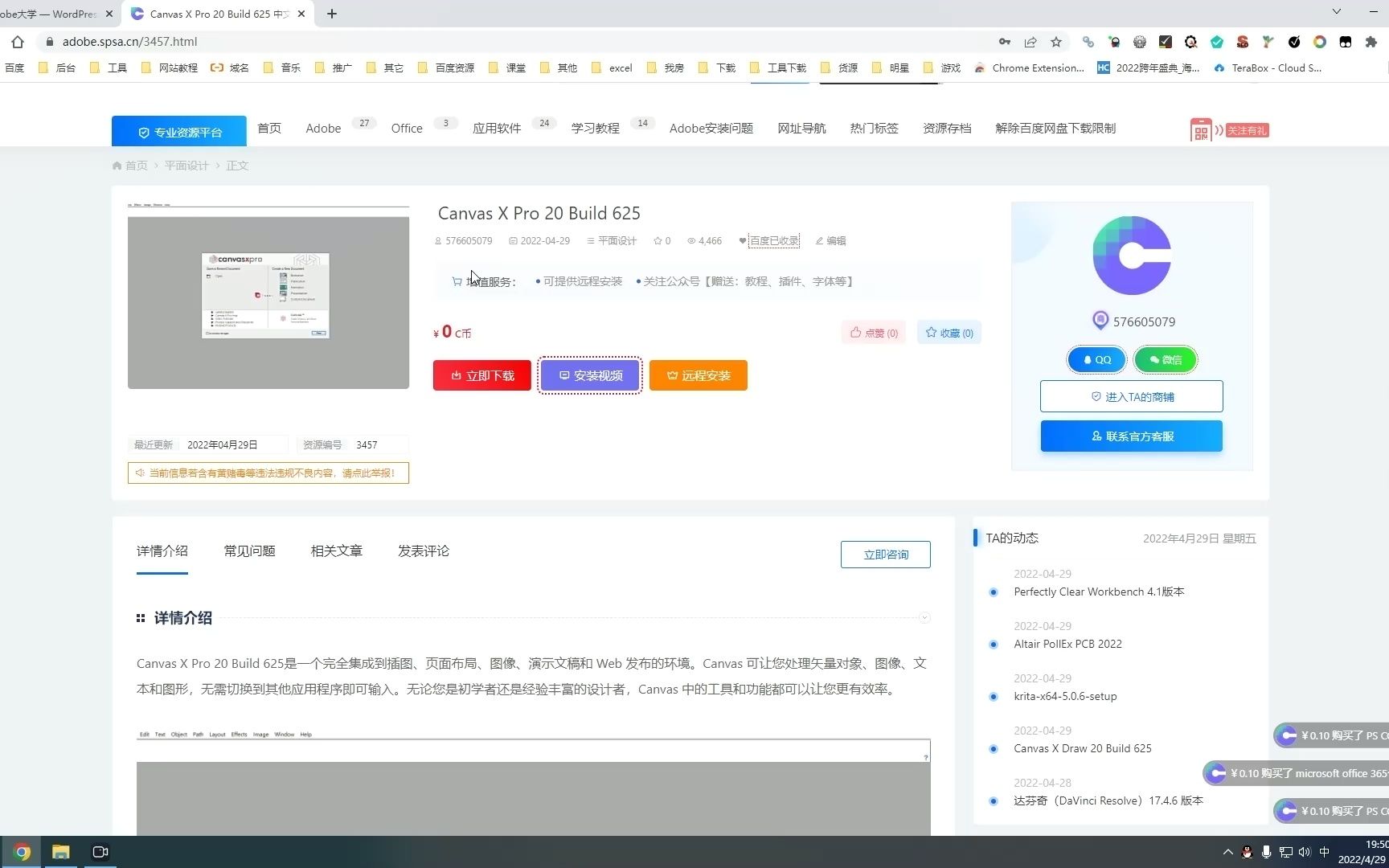Click the share icon in the address bar
Image resolution: width=1389 pixels, height=868 pixels.
1030,42
